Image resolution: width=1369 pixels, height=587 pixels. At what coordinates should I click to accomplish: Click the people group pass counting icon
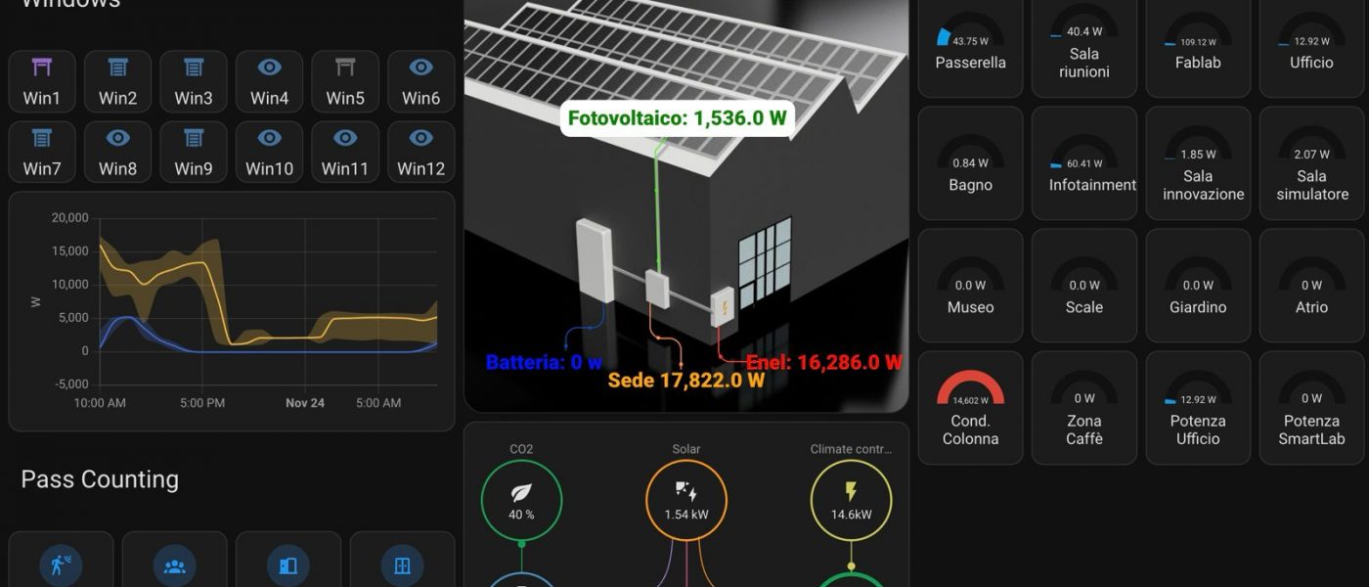click(175, 565)
